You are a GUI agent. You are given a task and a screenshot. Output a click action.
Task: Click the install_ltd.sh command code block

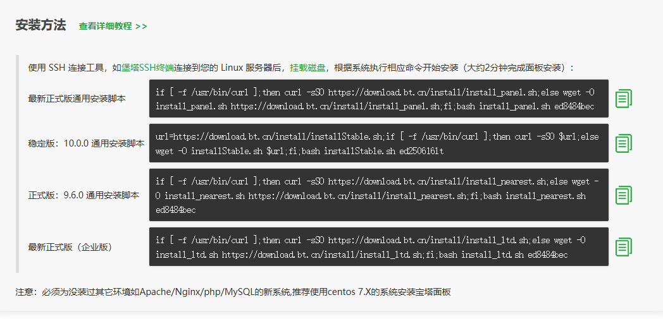pyautogui.click(x=378, y=246)
